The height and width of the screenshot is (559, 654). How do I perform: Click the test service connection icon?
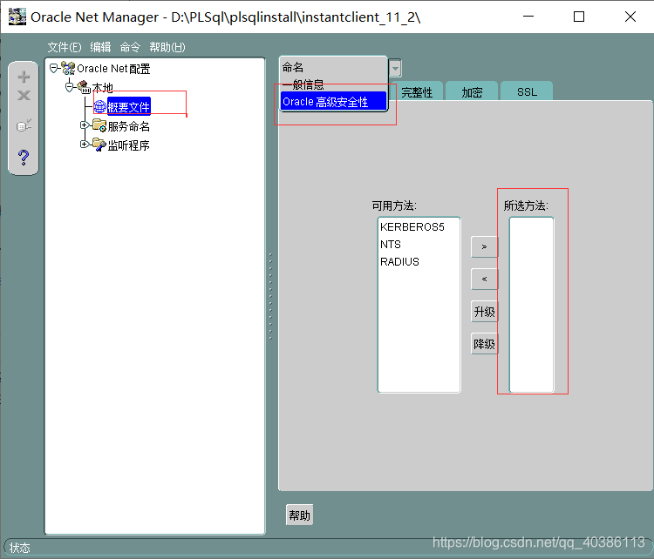point(24,125)
